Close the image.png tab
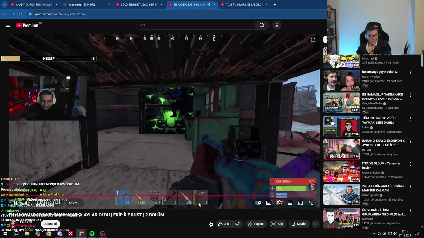Image resolution: width=424 pixels, height=238 pixels. pyautogui.click(x=109, y=5)
